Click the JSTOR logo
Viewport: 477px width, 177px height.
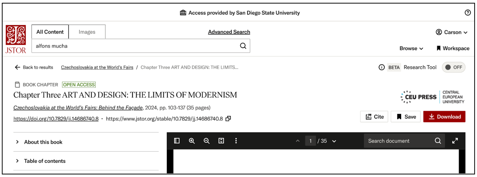pyautogui.click(x=16, y=39)
